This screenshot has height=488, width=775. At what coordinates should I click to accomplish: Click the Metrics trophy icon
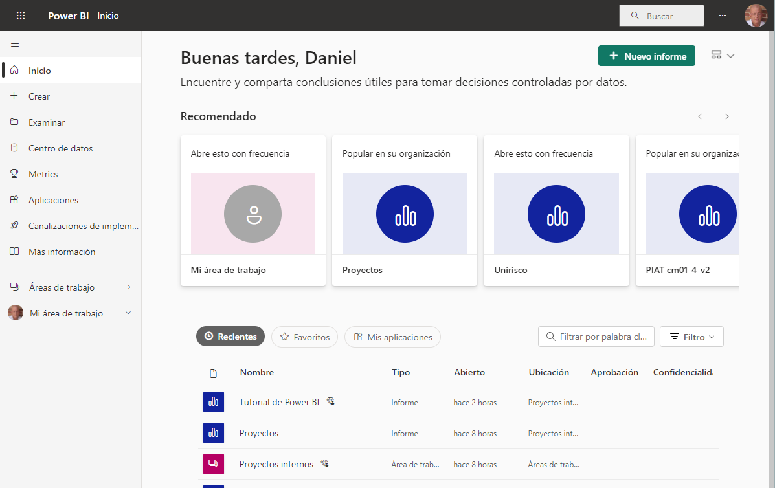tap(14, 174)
